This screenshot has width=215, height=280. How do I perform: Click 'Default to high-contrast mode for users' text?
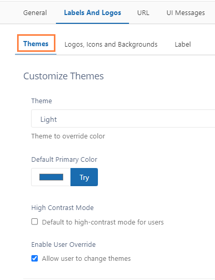(x=103, y=222)
